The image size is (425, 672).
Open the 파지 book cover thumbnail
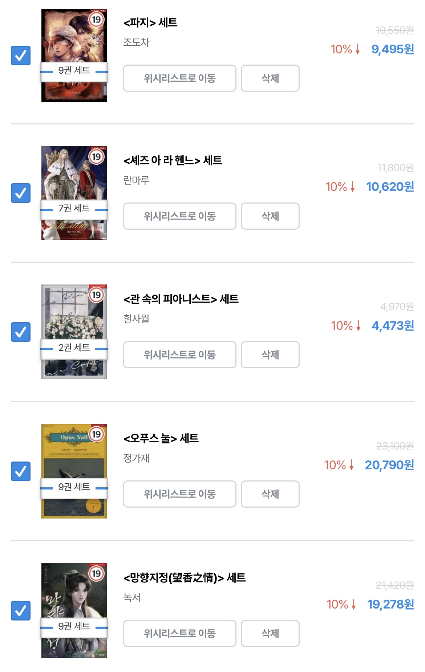coord(74,56)
